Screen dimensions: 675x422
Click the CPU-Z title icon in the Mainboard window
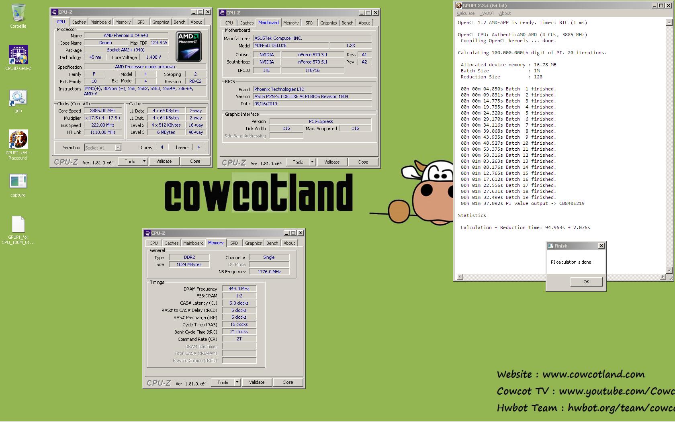pyautogui.click(x=223, y=13)
